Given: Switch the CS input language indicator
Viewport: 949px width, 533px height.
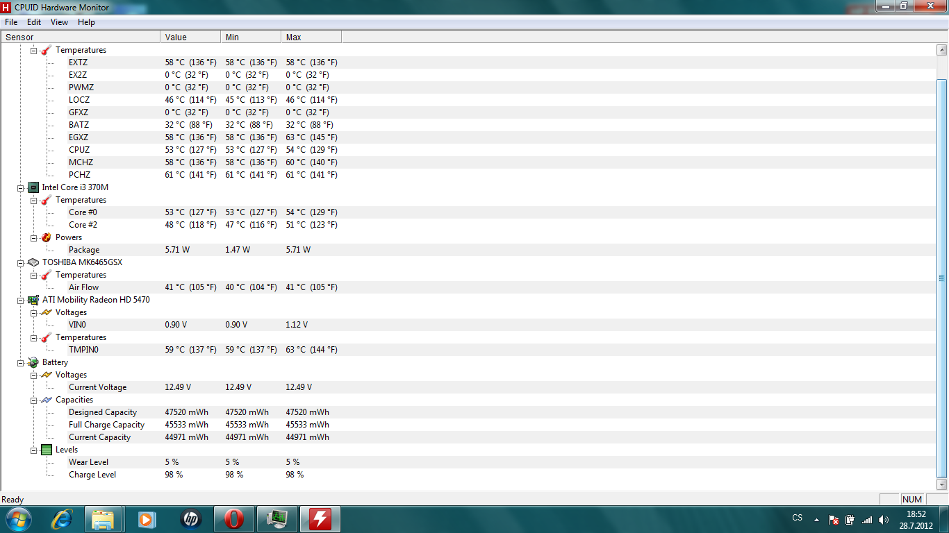Looking at the screenshot, I should pyautogui.click(x=797, y=518).
